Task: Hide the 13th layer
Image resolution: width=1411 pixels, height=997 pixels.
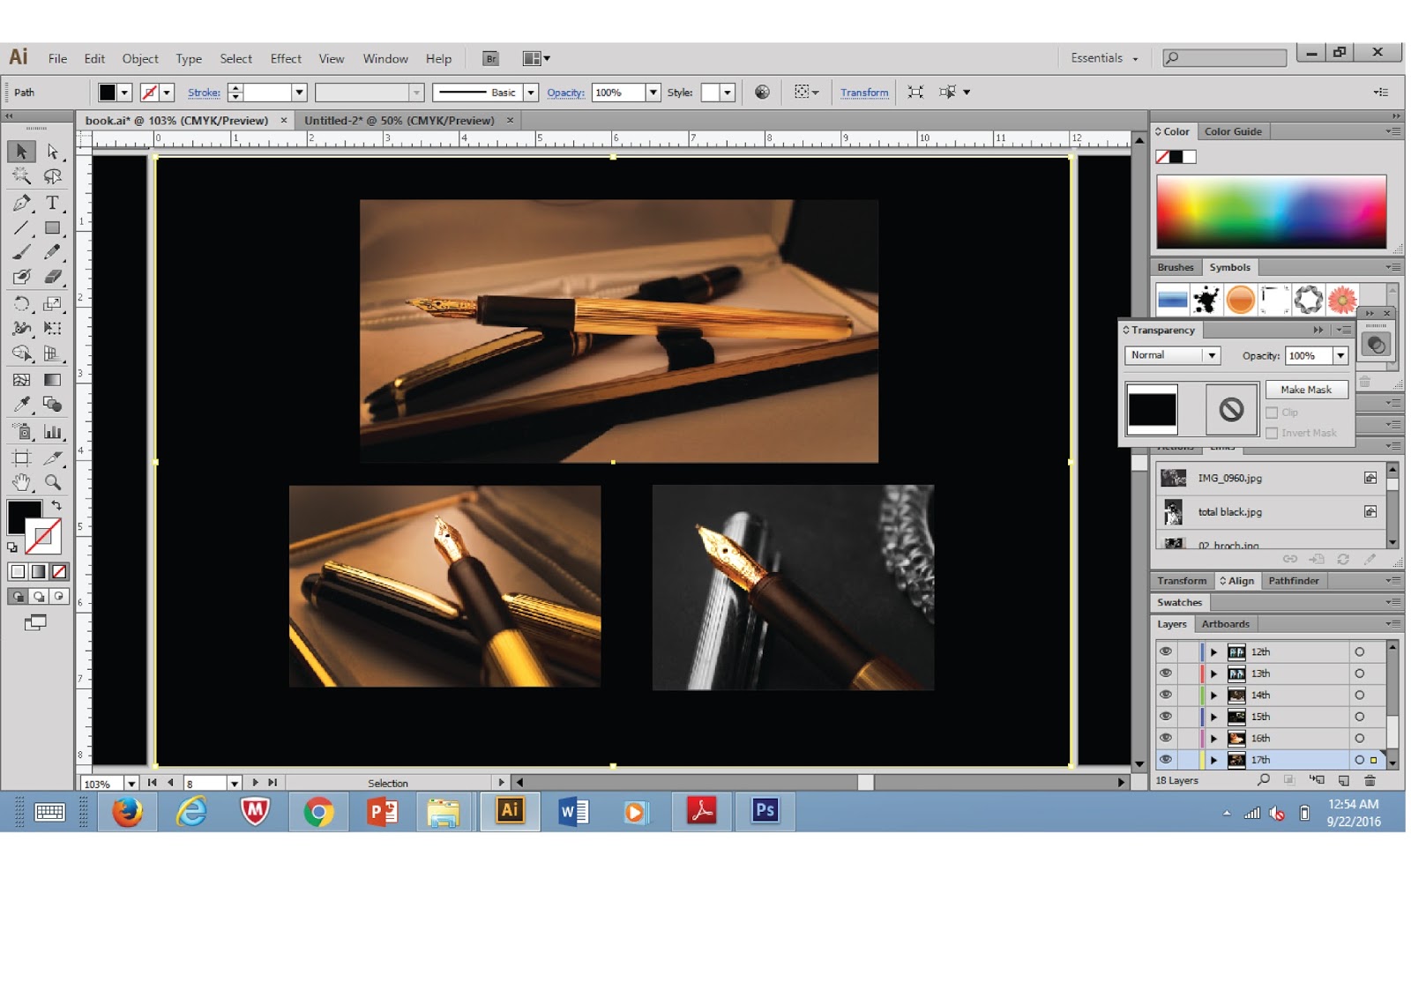Action: tap(1166, 673)
